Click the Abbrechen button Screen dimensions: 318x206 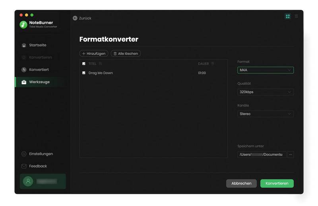point(241,183)
